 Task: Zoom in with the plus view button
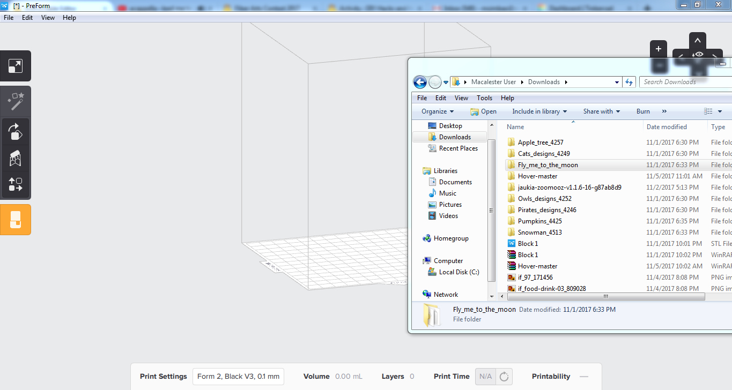pyautogui.click(x=659, y=49)
